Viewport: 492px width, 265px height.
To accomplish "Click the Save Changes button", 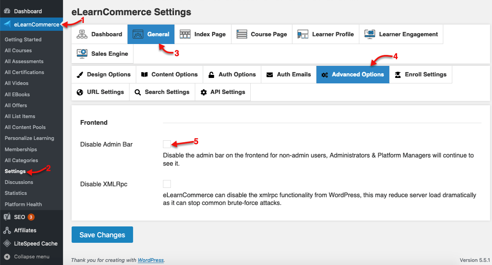I will click(x=102, y=235).
